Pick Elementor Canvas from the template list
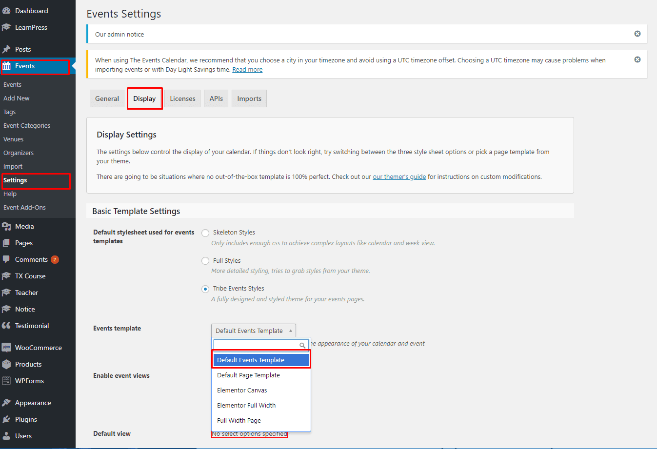Image resolution: width=657 pixels, height=449 pixels. click(242, 390)
